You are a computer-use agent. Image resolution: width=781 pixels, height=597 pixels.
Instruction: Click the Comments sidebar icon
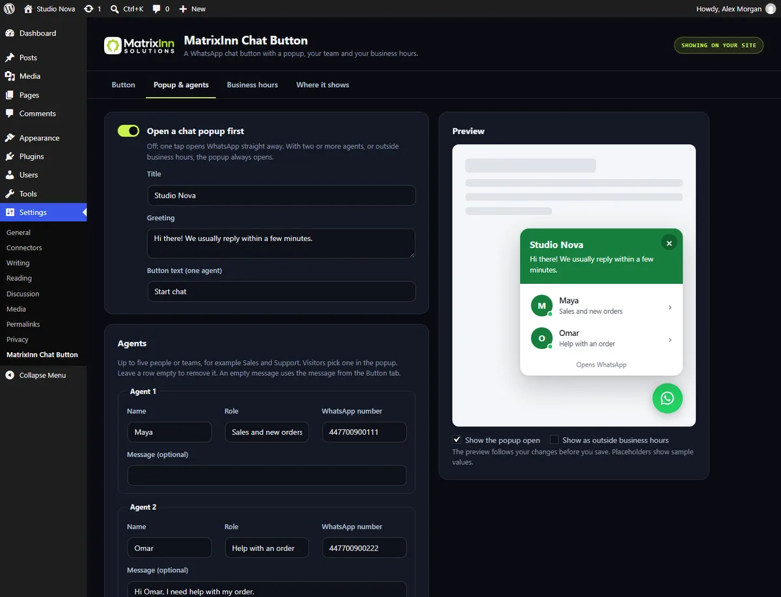coord(10,113)
